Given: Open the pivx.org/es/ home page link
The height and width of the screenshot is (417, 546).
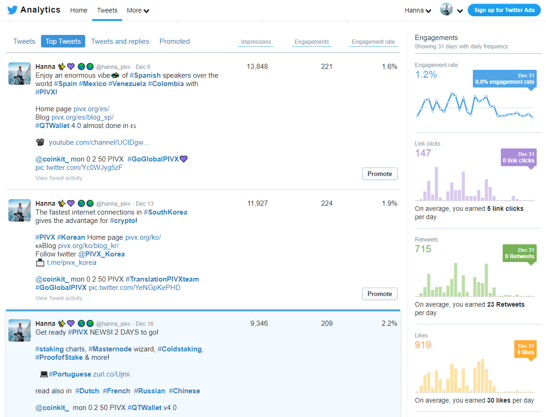Looking at the screenshot, I should [x=91, y=109].
